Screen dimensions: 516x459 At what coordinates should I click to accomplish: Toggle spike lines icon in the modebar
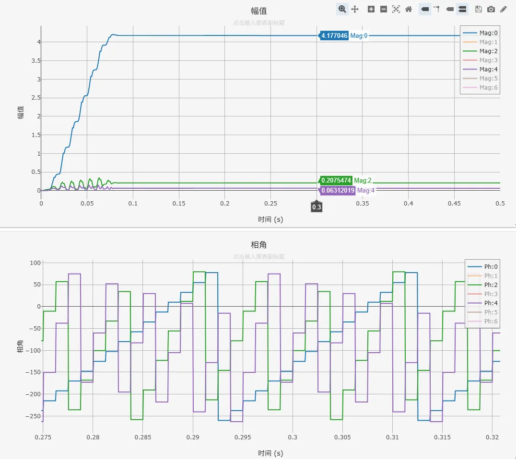pyautogui.click(x=437, y=9)
